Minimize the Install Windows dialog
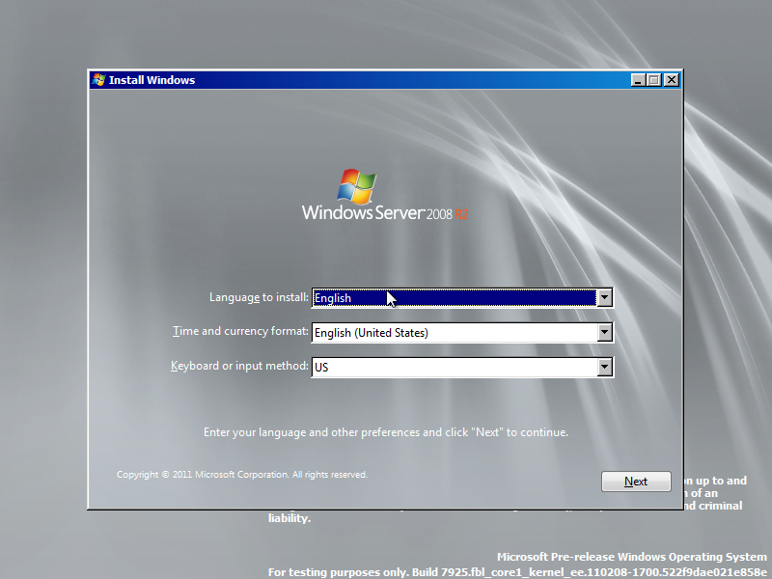The width and height of the screenshot is (772, 579). pos(638,80)
